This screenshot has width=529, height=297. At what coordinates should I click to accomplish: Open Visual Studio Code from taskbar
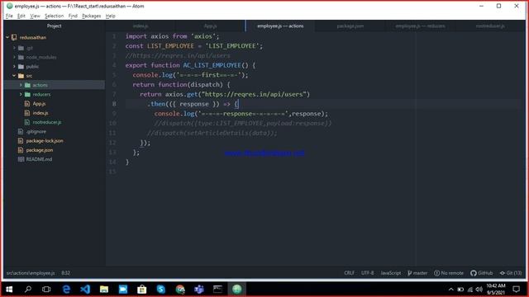coord(85,290)
